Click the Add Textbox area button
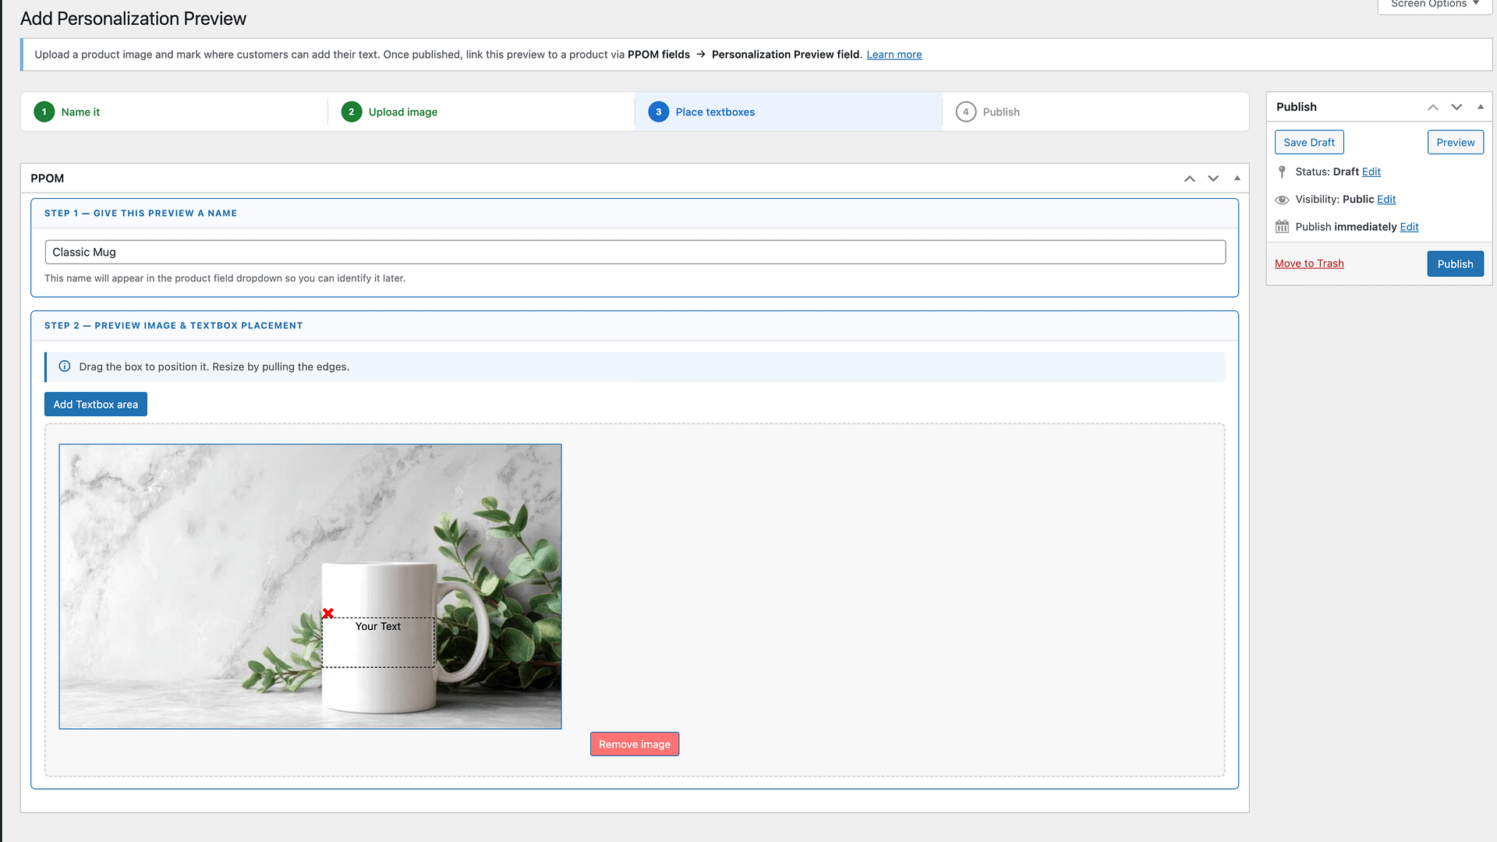Viewport: 1497px width, 842px height. point(96,405)
